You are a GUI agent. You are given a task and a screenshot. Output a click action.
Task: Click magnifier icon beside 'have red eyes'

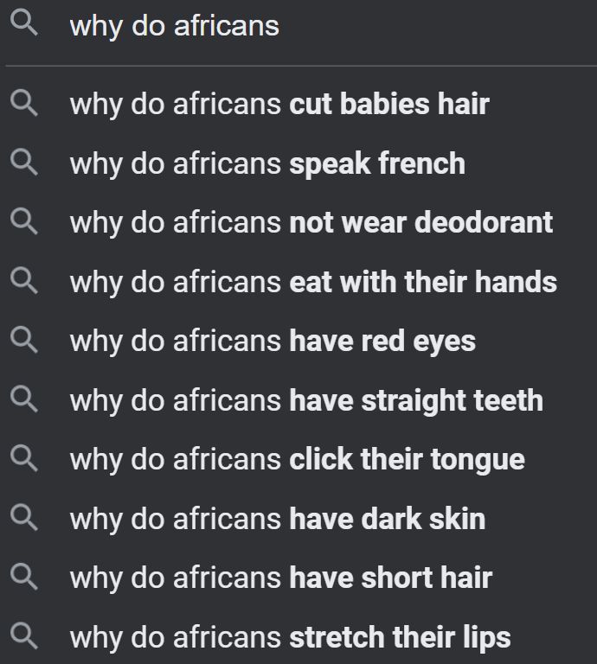click(x=24, y=340)
